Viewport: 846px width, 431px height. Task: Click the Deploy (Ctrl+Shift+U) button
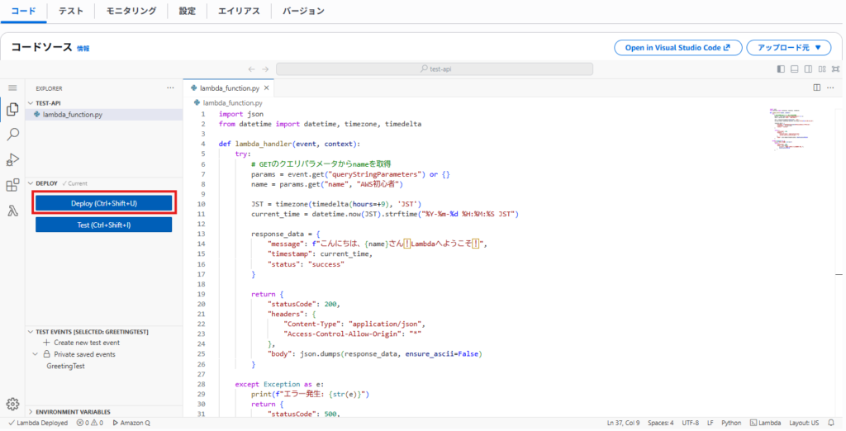[x=103, y=203]
